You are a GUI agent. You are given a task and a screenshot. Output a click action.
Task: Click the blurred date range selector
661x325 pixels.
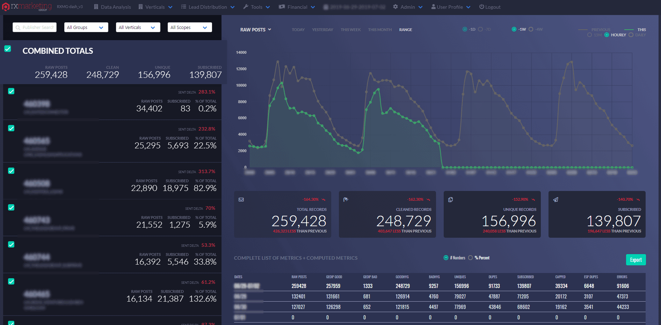coord(354,7)
